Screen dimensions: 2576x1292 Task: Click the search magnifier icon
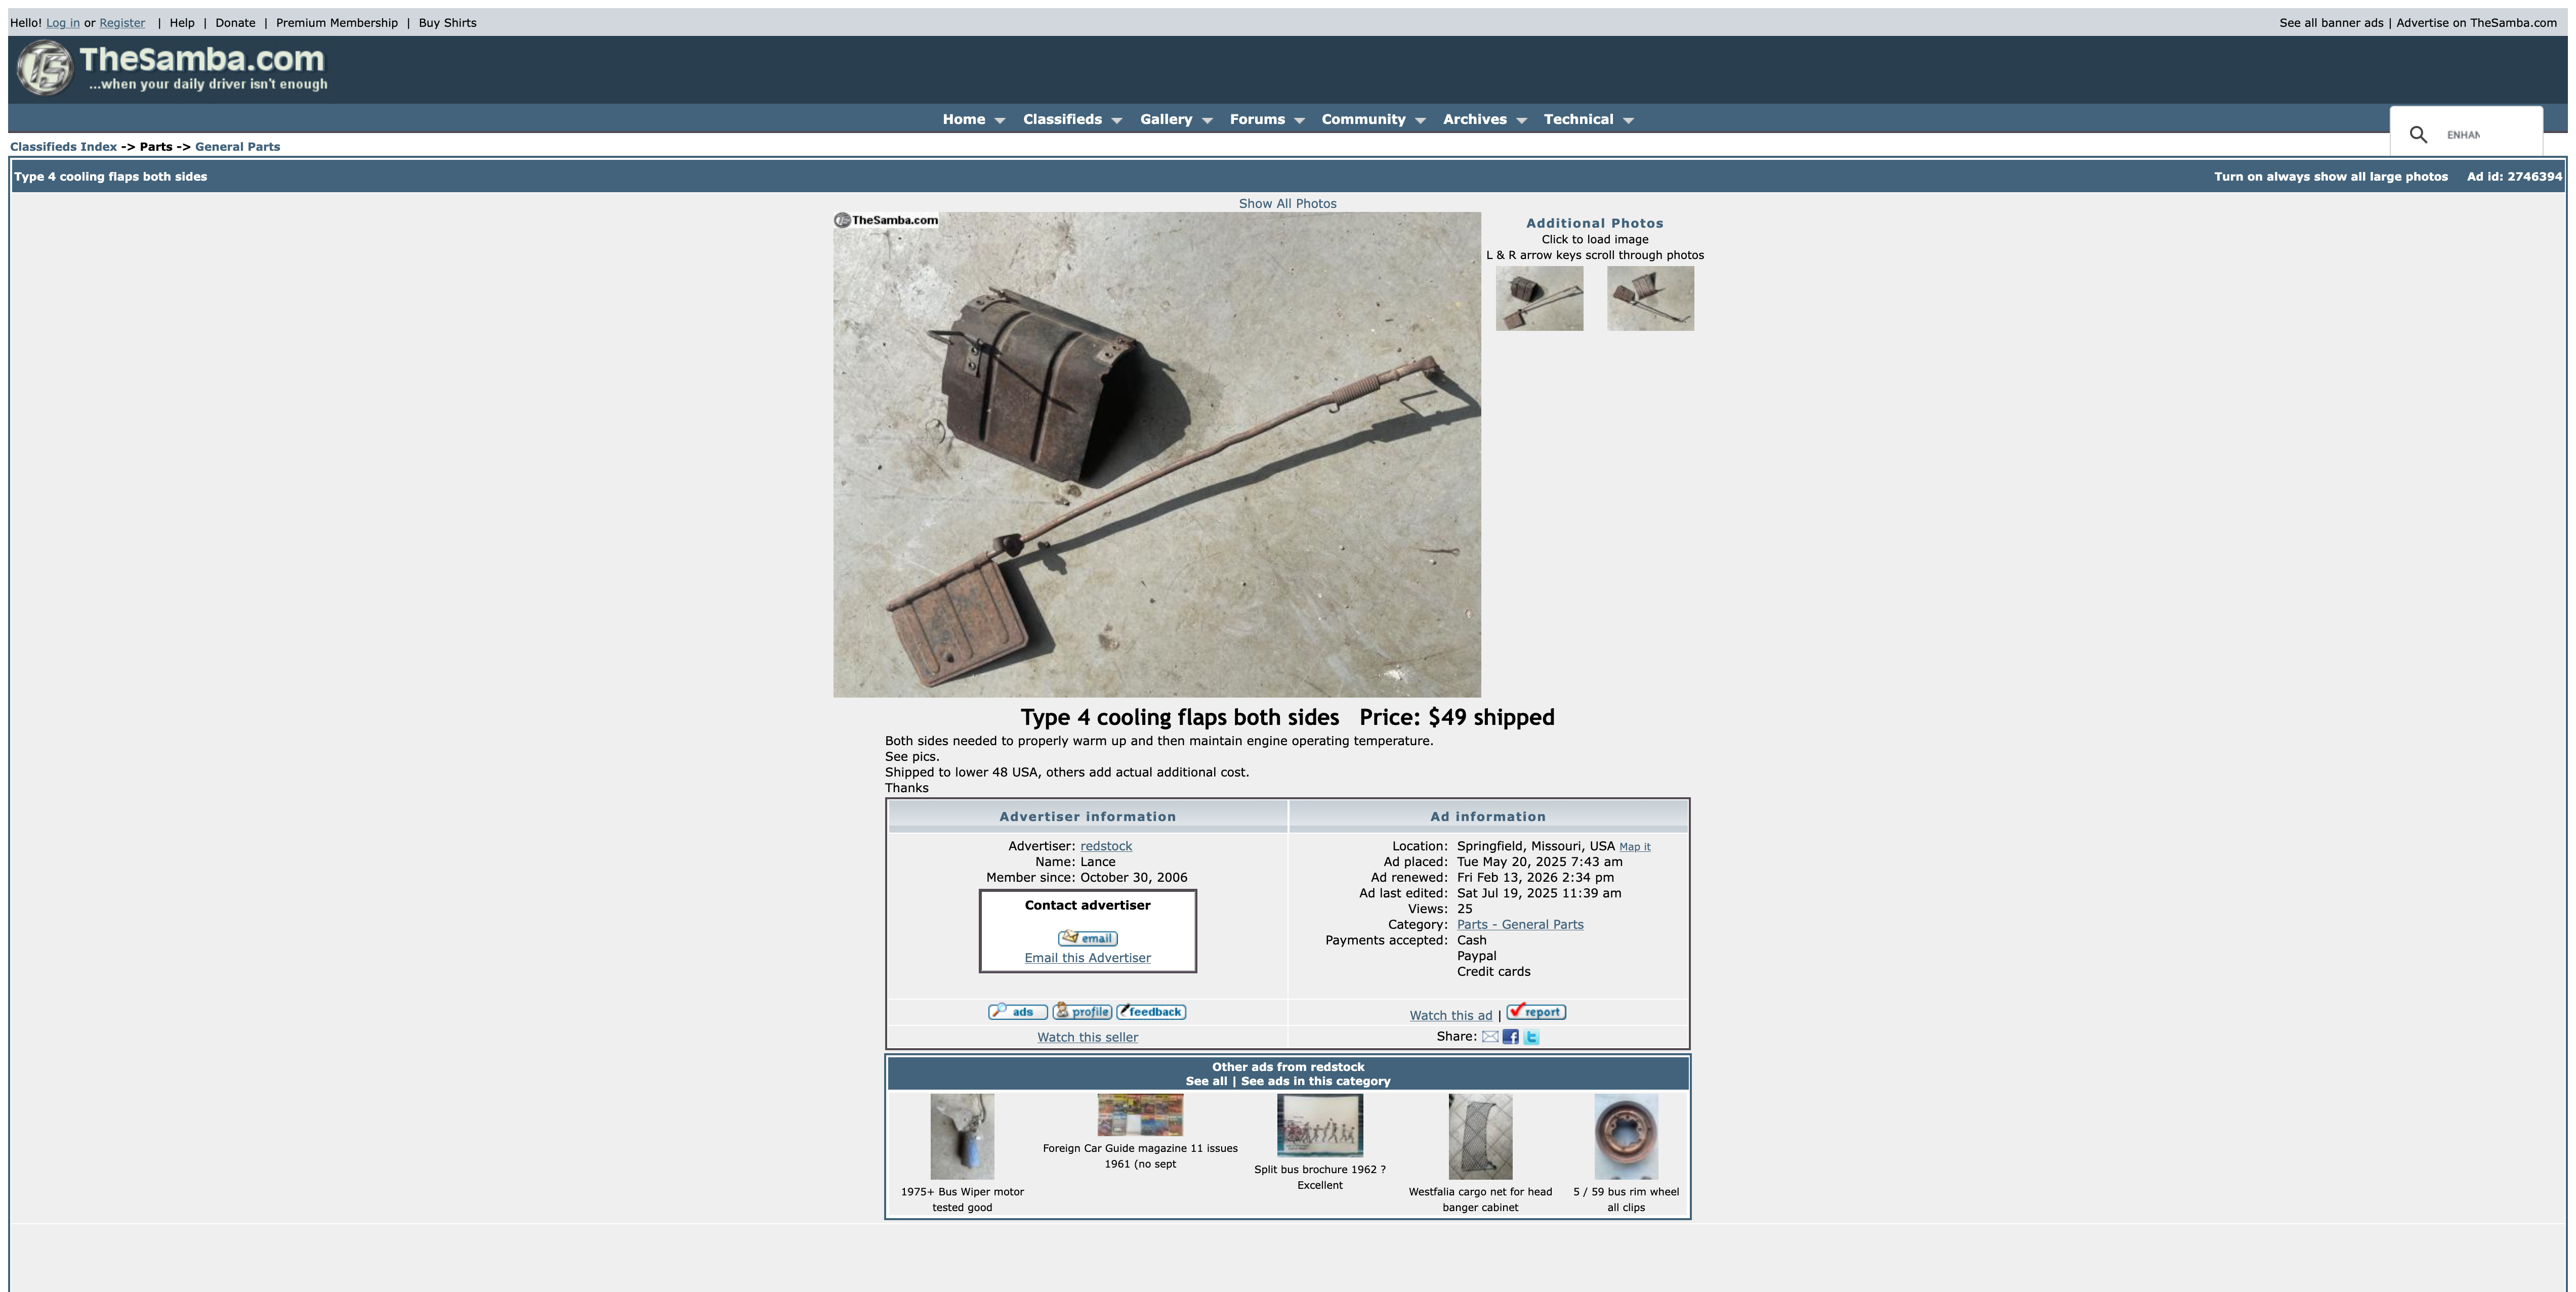(x=2418, y=135)
